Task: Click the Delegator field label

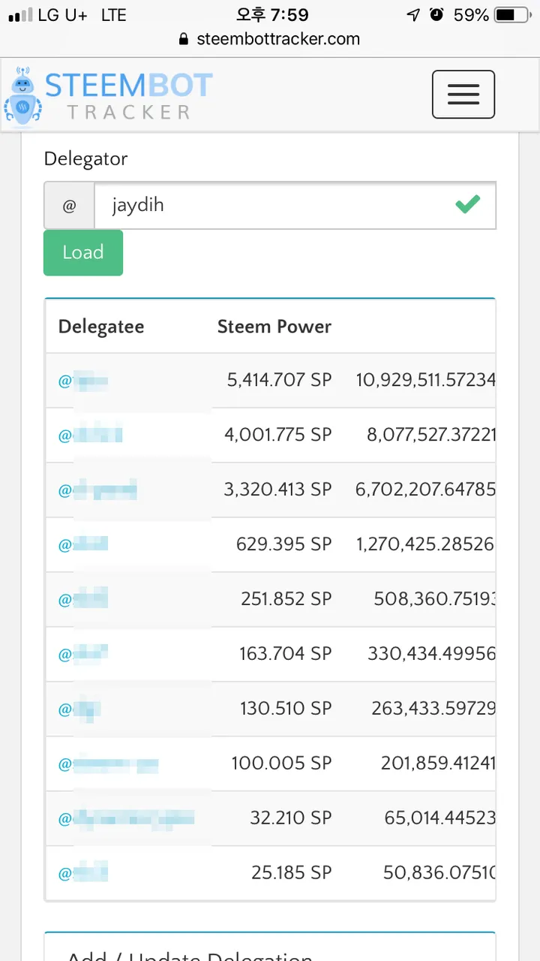Action: (x=85, y=158)
